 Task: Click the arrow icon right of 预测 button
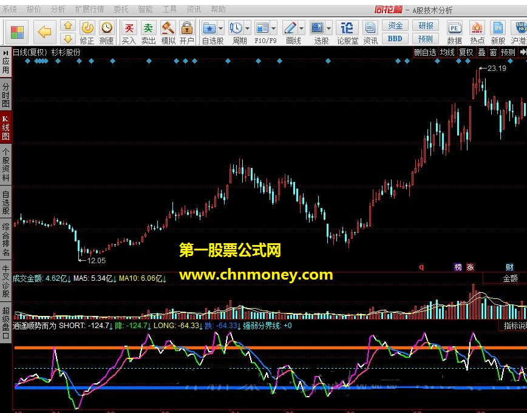click(523, 52)
